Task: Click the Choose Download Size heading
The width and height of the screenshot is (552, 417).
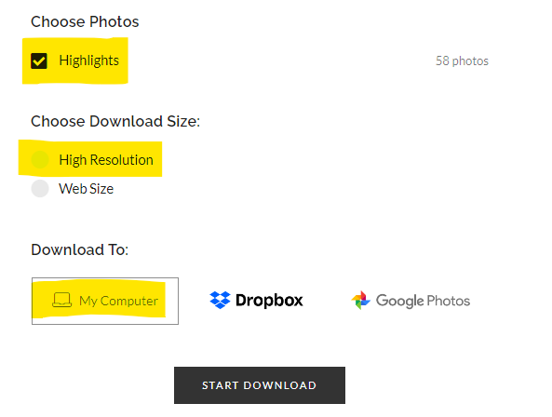Action: point(115,121)
